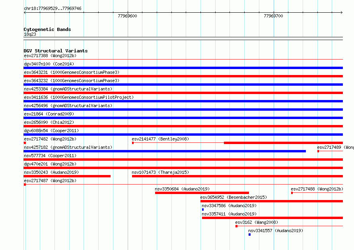The width and height of the screenshot is (354, 250).
Task: Open nsv3350684 (Audano2019) label
Action: [182, 189]
